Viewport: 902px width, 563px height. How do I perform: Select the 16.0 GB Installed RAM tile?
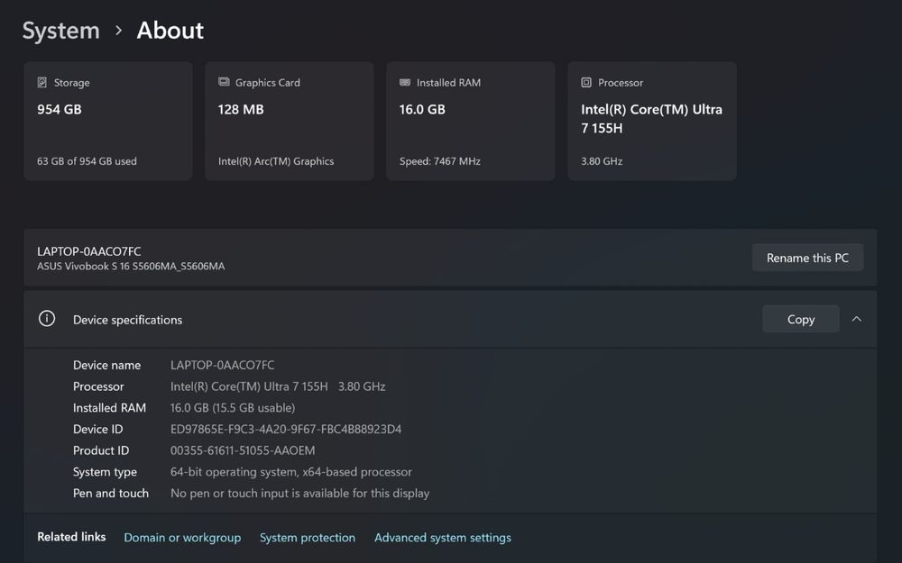(471, 122)
